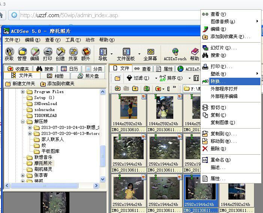Switch to the 收藏夹 tab

click(18, 69)
